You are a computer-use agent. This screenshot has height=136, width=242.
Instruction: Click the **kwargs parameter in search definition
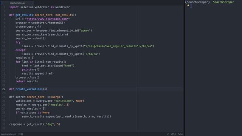coord(54,97)
